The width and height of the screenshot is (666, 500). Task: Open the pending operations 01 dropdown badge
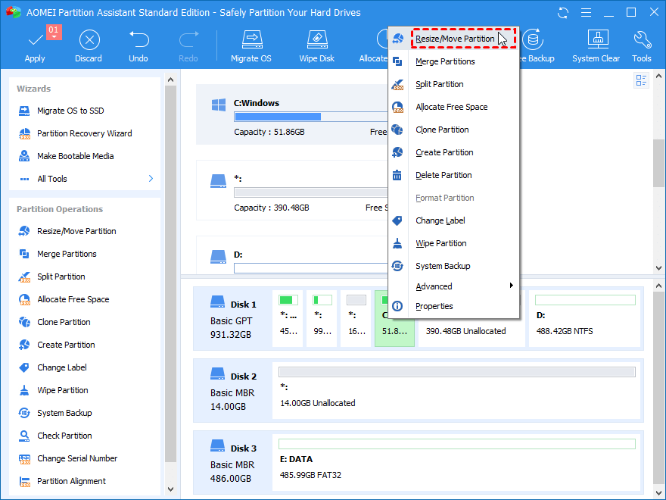[54, 32]
